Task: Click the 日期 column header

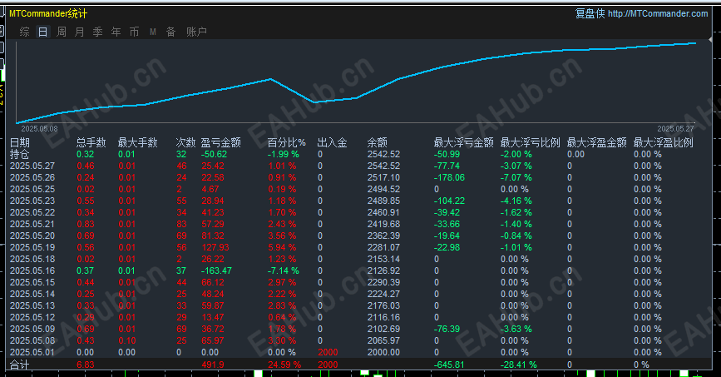Action: coord(20,142)
